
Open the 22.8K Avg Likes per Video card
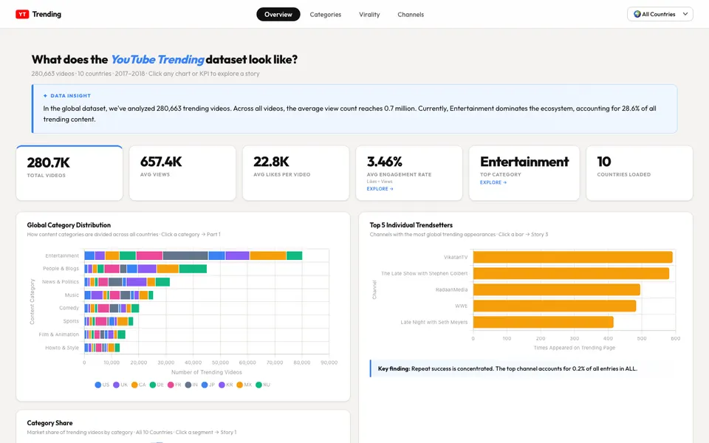pyautogui.click(x=295, y=173)
